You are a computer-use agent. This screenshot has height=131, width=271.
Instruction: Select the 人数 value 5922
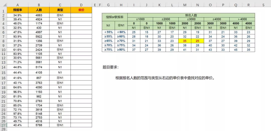(x=39, y=36)
